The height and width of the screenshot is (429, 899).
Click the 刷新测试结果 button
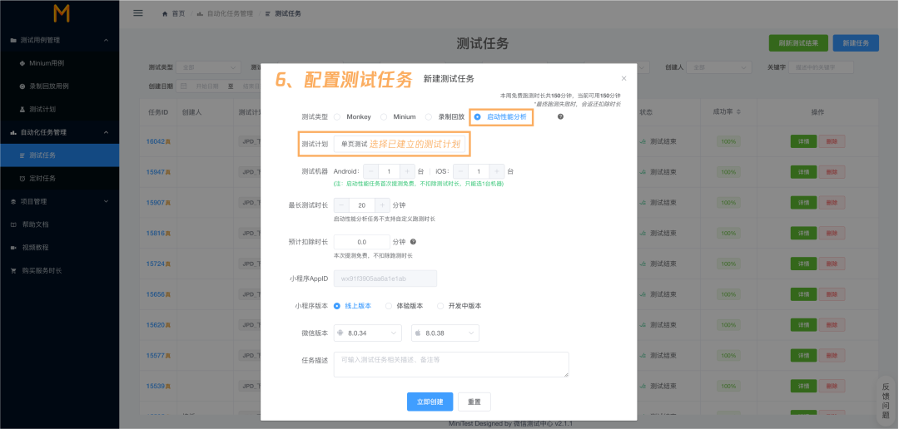pyautogui.click(x=798, y=43)
